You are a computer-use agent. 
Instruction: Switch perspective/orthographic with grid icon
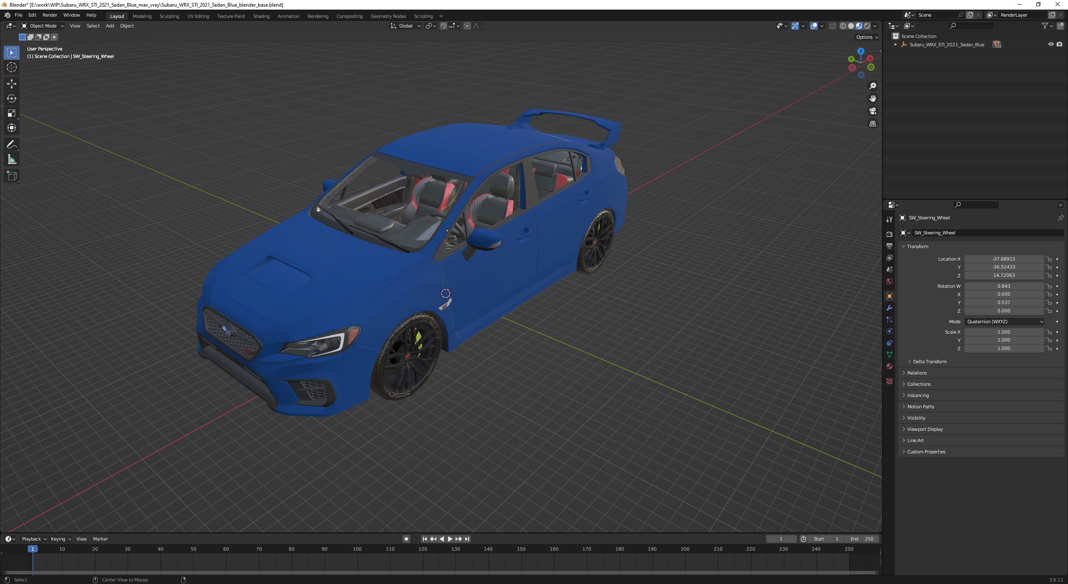tap(872, 123)
